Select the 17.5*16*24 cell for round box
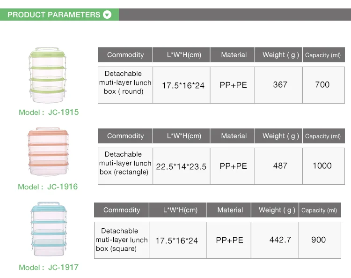351x278 pixels. coord(183,85)
